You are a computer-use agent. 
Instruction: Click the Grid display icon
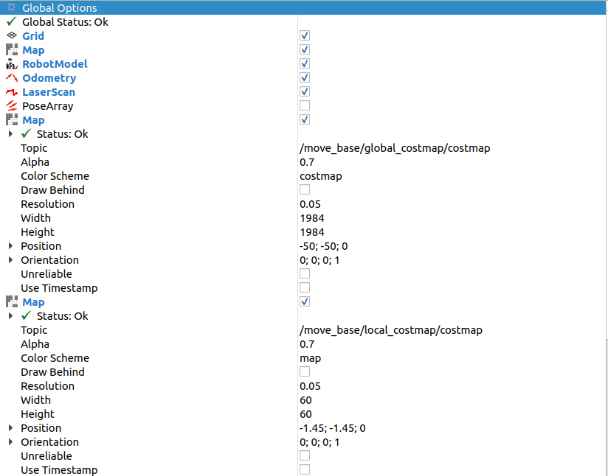tap(11, 35)
